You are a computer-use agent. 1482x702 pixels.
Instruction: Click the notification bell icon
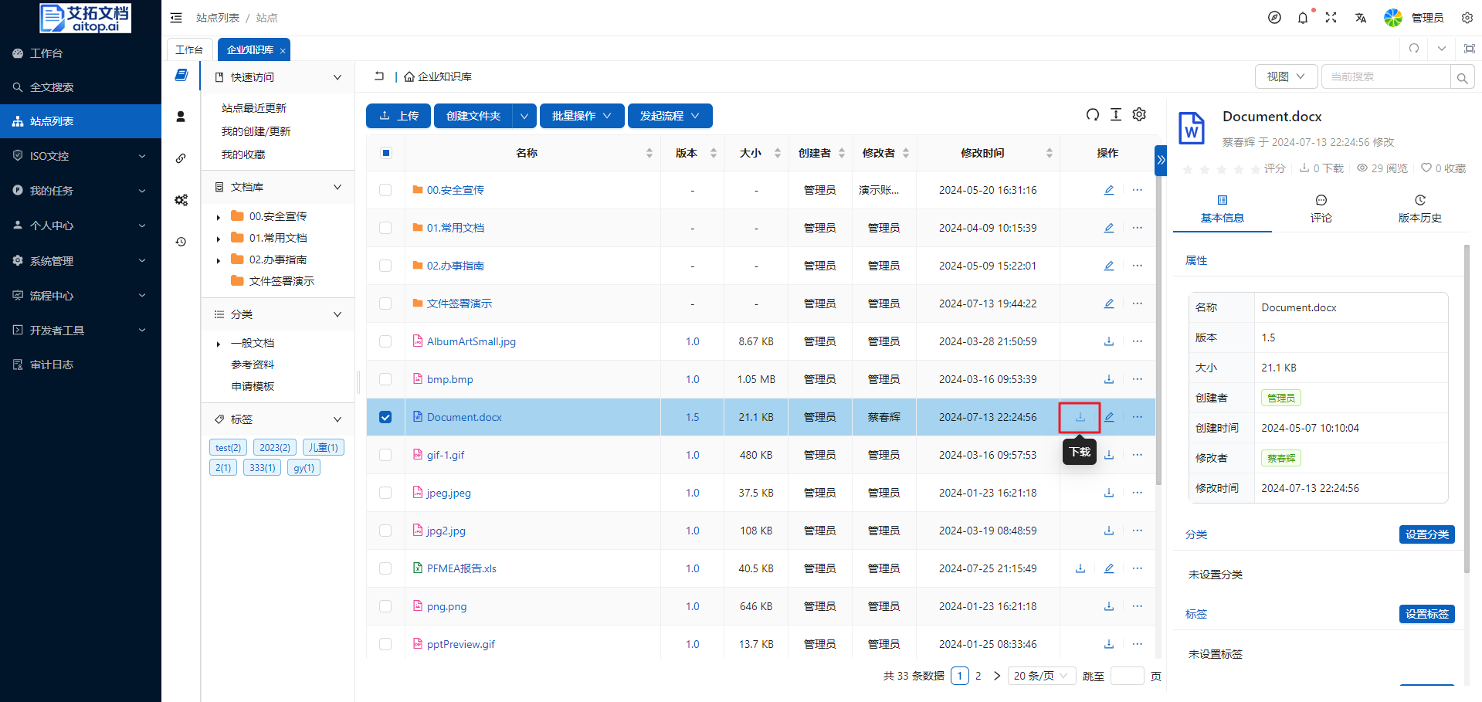(x=1303, y=18)
